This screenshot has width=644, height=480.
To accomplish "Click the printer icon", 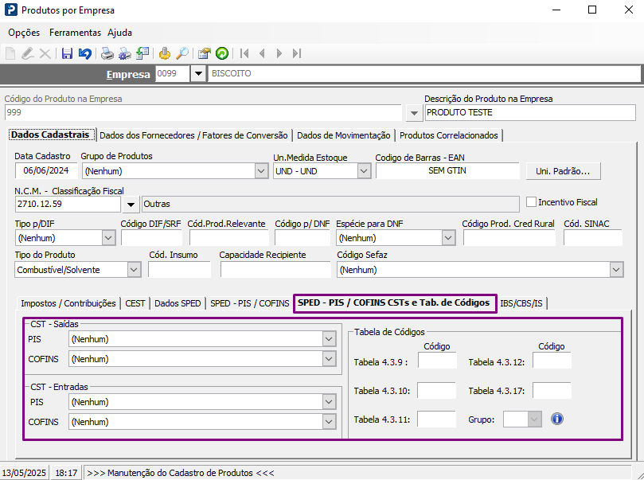I will coord(107,53).
